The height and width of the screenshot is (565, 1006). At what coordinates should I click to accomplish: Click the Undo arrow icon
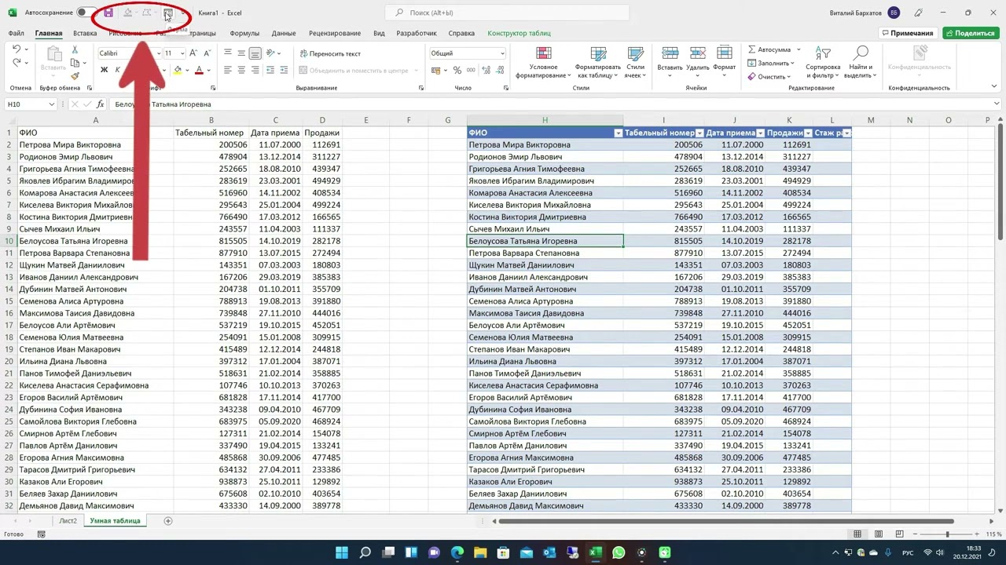(17, 49)
